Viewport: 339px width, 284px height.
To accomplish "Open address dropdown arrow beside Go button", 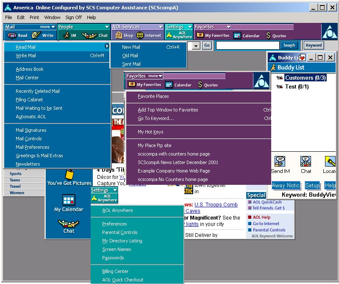I will [x=197, y=45].
